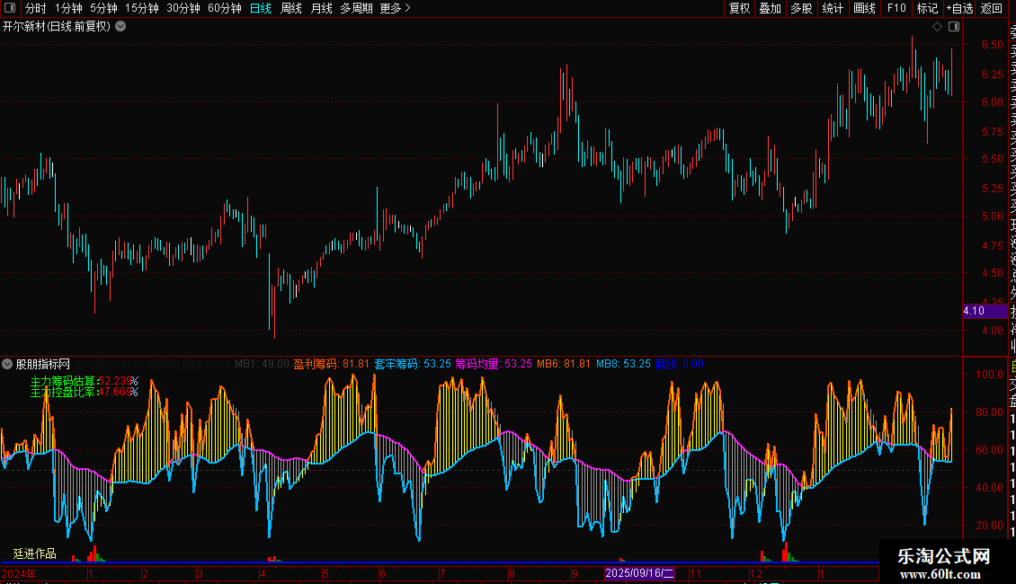Click the 2025/09/16/二 date marker

(x=639, y=573)
